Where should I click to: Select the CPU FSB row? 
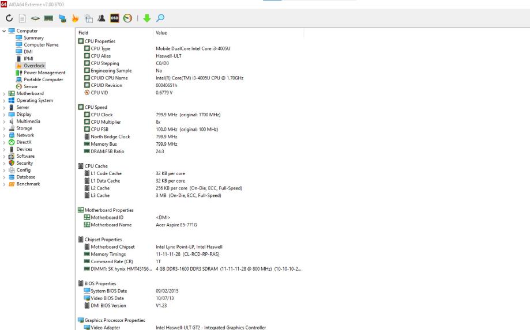pos(191,130)
